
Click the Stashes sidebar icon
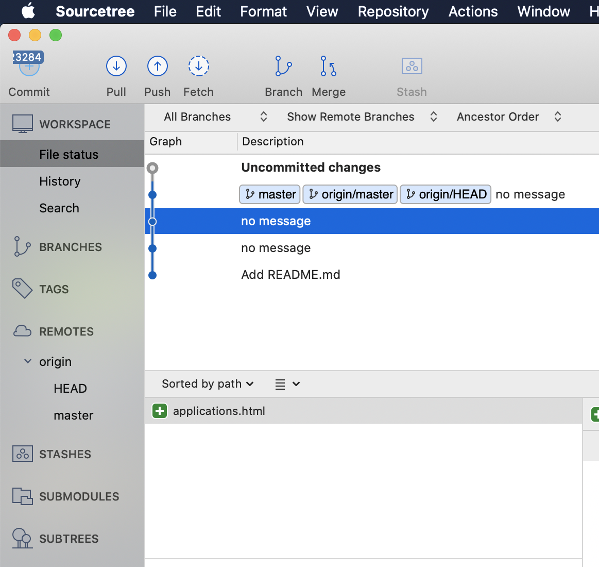[x=23, y=454]
